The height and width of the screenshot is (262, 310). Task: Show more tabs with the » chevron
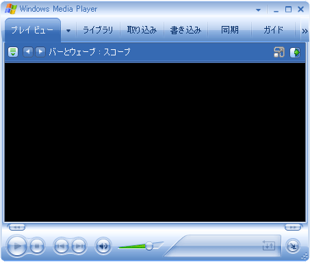click(305, 31)
